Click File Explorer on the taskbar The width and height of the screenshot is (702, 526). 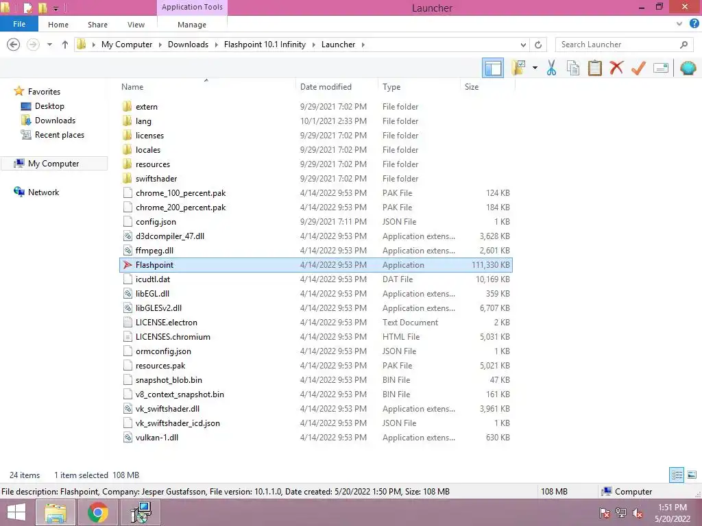pyautogui.click(x=55, y=512)
